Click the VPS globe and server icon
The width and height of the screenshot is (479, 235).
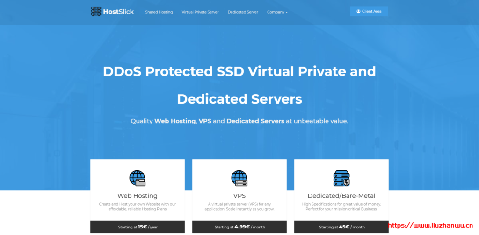tap(239, 178)
